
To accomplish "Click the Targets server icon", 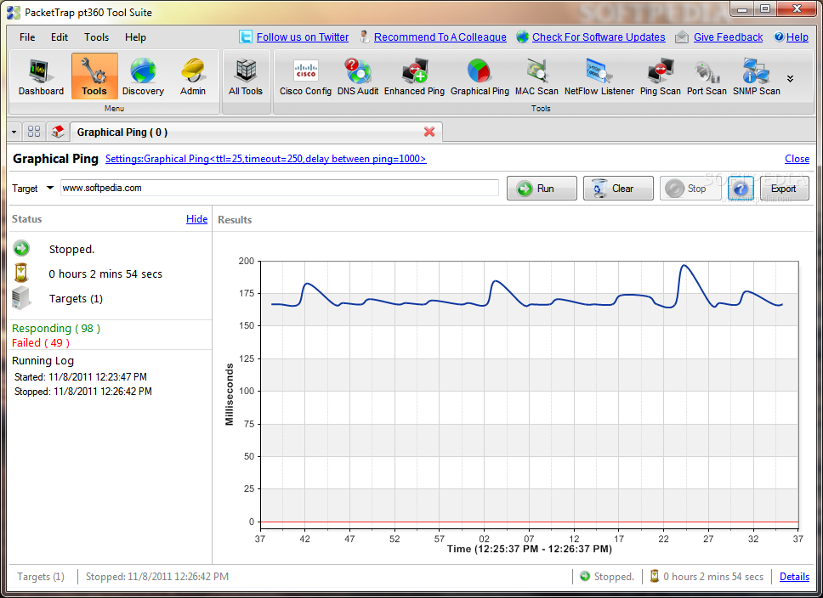I will tap(21, 298).
